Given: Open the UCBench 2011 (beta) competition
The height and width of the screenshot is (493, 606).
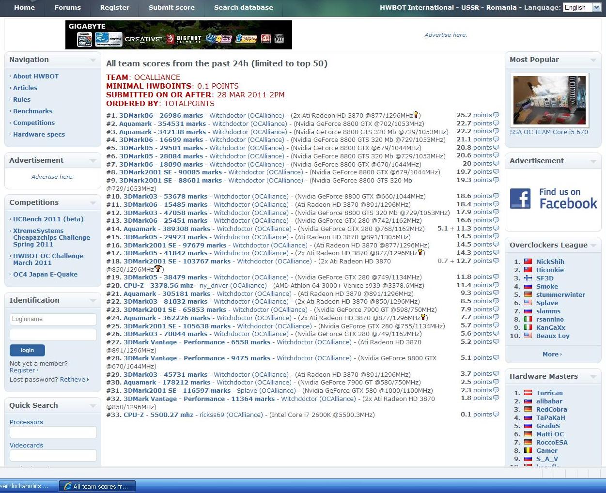Looking at the screenshot, I should pyautogui.click(x=48, y=219).
